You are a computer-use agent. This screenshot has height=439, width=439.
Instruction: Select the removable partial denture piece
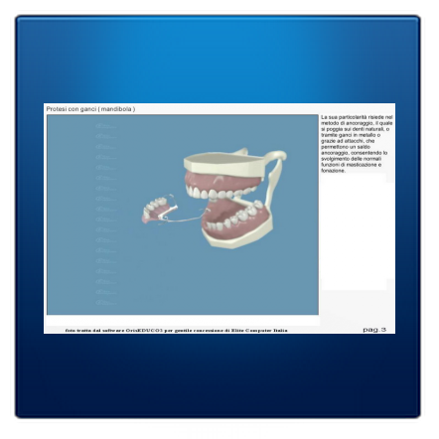coord(160,210)
